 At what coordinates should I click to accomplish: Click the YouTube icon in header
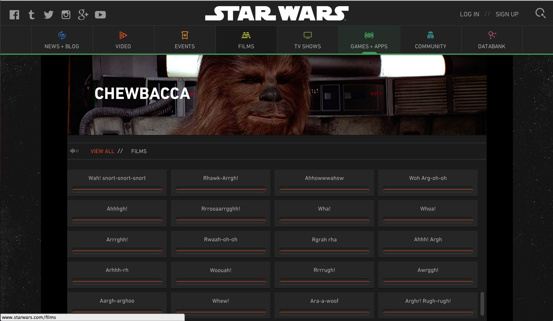click(x=100, y=15)
